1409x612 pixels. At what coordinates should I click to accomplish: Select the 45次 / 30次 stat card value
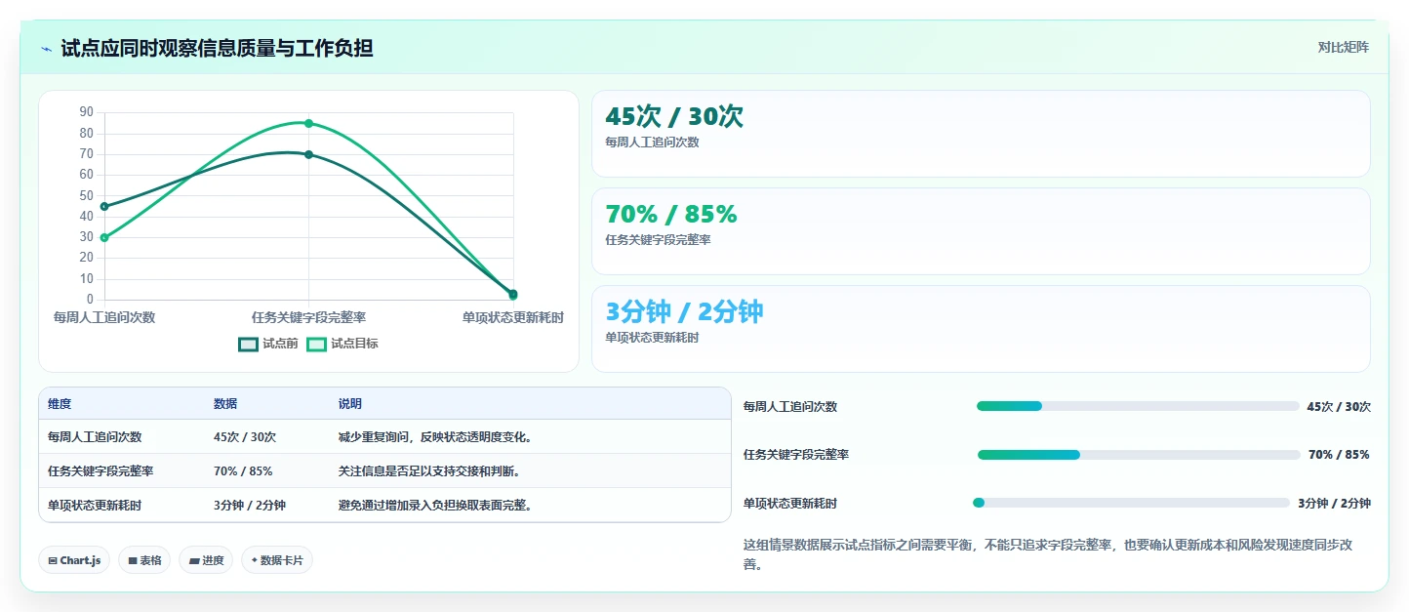tap(674, 117)
